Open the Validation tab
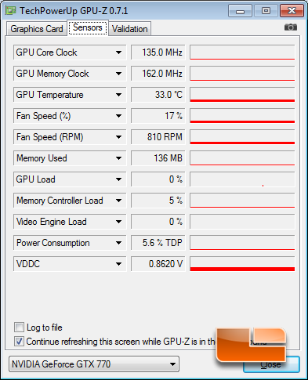This screenshot has width=308, height=380. tap(130, 28)
